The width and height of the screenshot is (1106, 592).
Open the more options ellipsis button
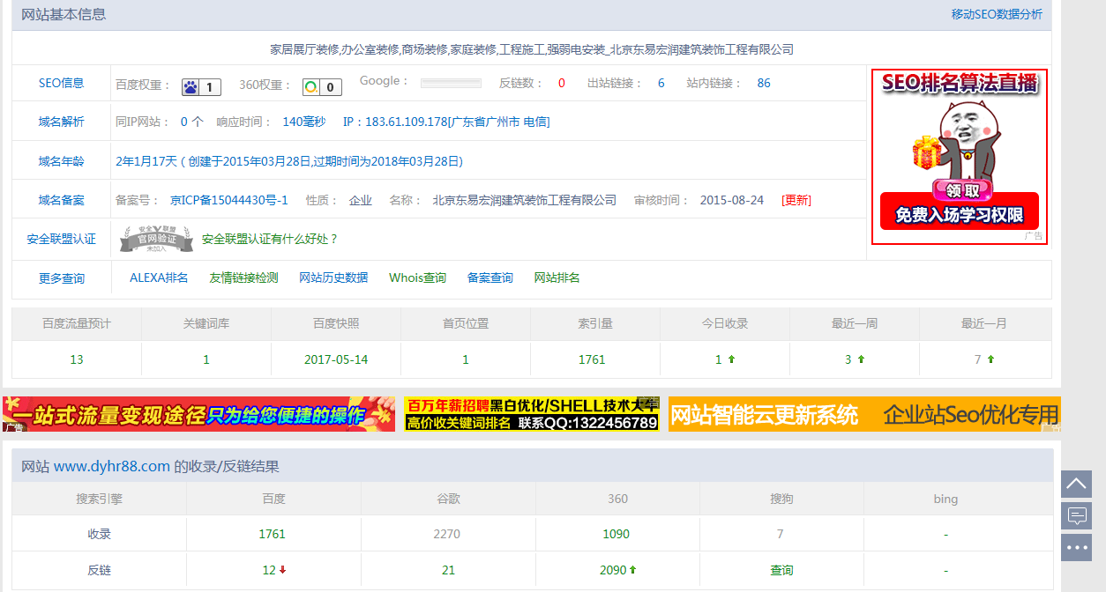[x=1076, y=547]
